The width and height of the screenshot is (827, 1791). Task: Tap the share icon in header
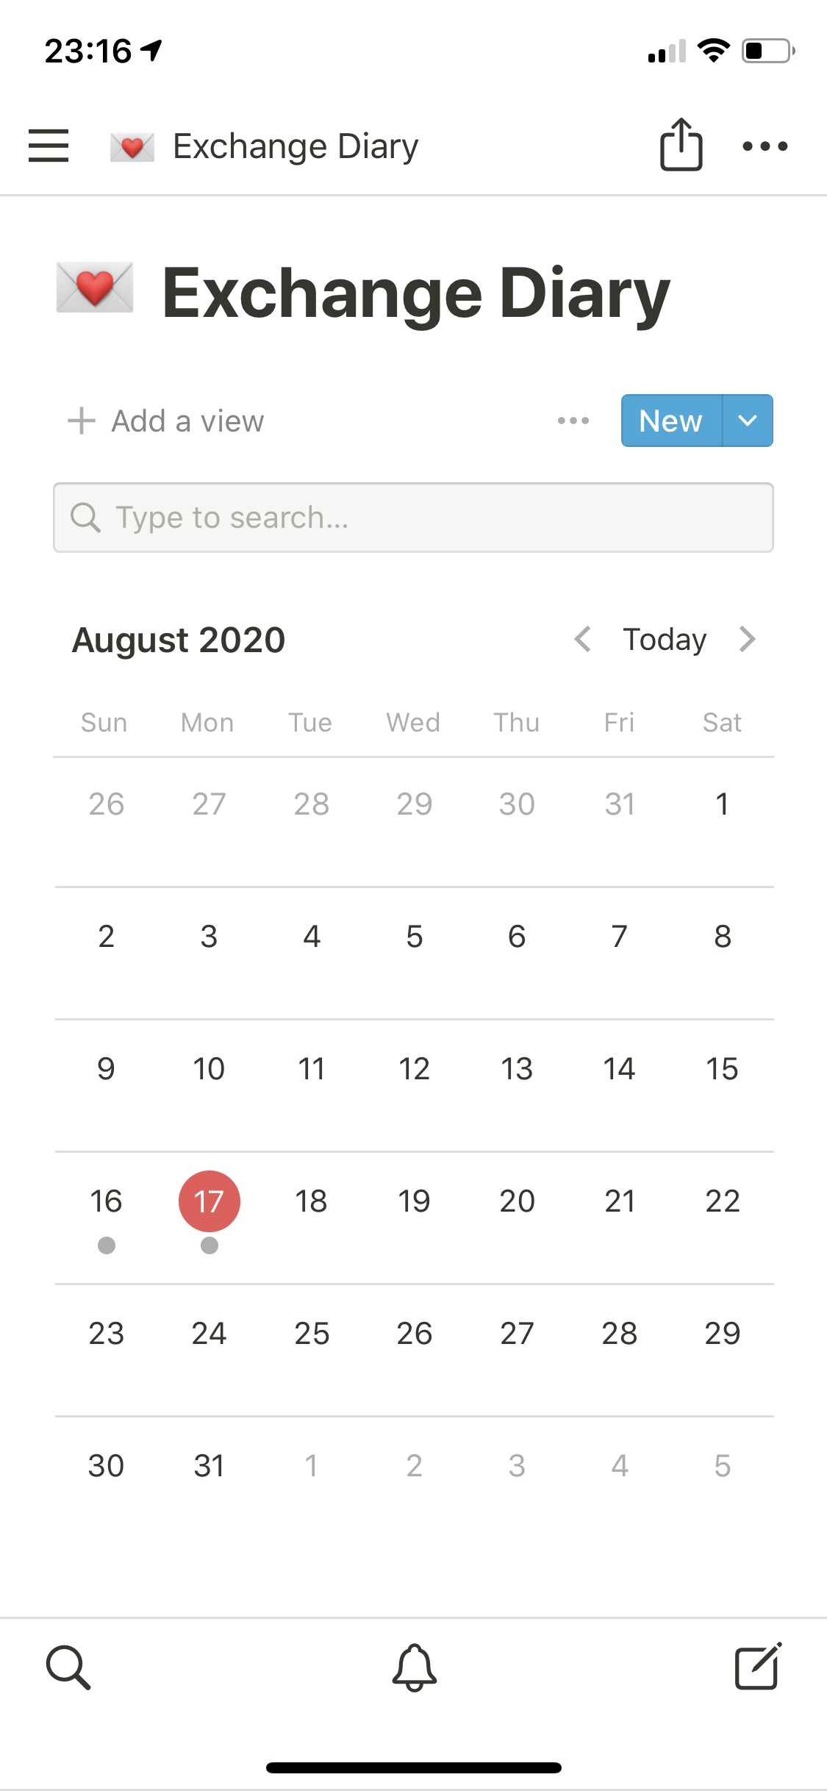[681, 145]
